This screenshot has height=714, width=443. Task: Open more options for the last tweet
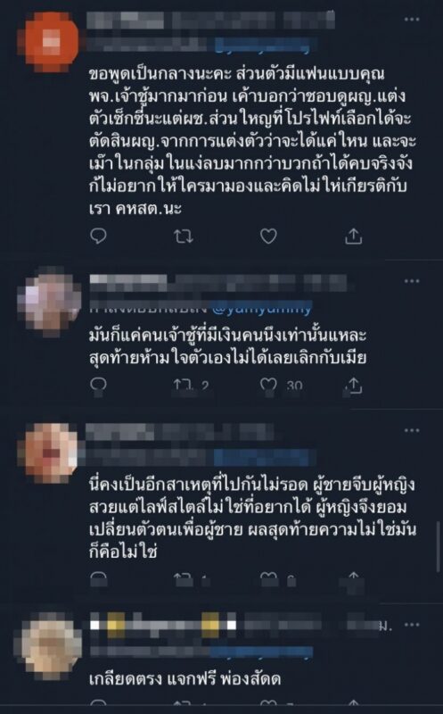pyautogui.click(x=412, y=624)
